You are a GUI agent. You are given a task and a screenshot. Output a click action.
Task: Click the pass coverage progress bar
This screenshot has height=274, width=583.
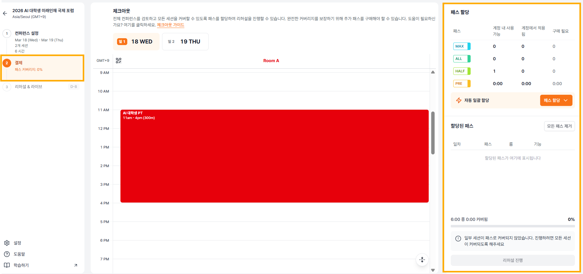click(513, 226)
